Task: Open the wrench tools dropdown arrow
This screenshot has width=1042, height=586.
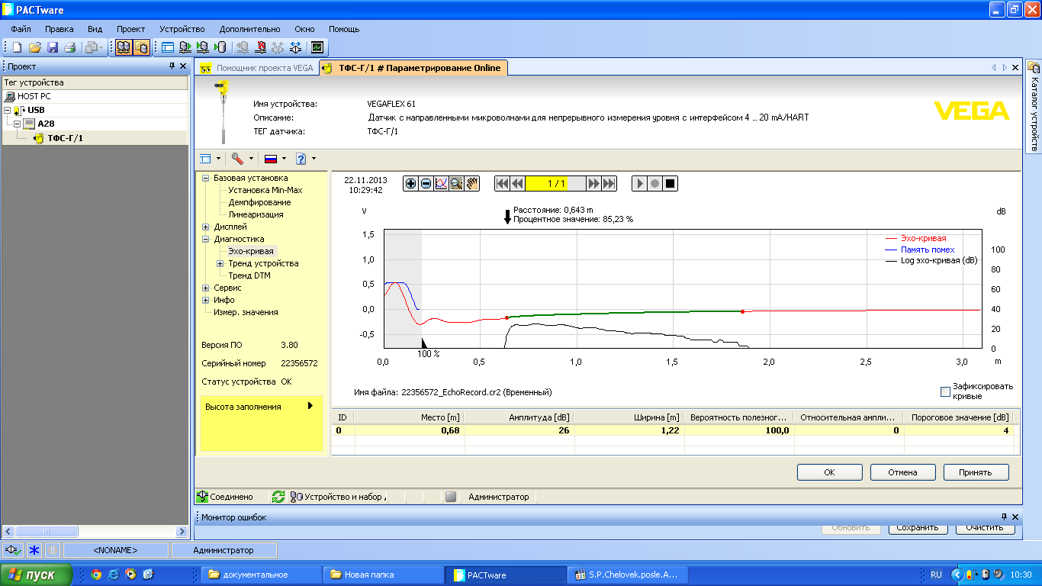Action: click(x=251, y=159)
